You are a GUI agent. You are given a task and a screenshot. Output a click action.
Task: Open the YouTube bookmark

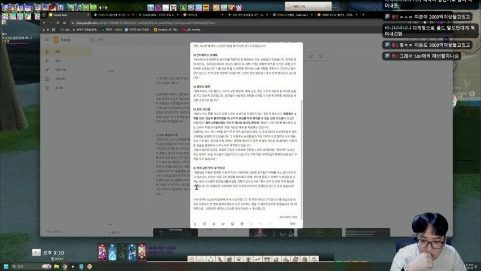(x=196, y=29)
